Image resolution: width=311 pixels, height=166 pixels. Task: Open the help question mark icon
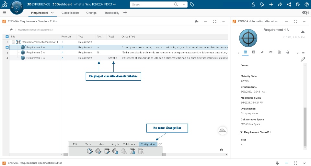pyautogui.click(x=306, y=4)
